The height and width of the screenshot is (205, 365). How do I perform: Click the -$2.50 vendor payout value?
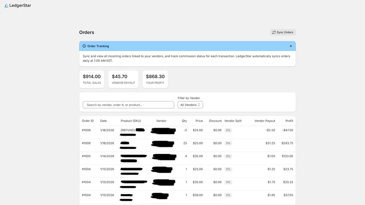[270, 130]
